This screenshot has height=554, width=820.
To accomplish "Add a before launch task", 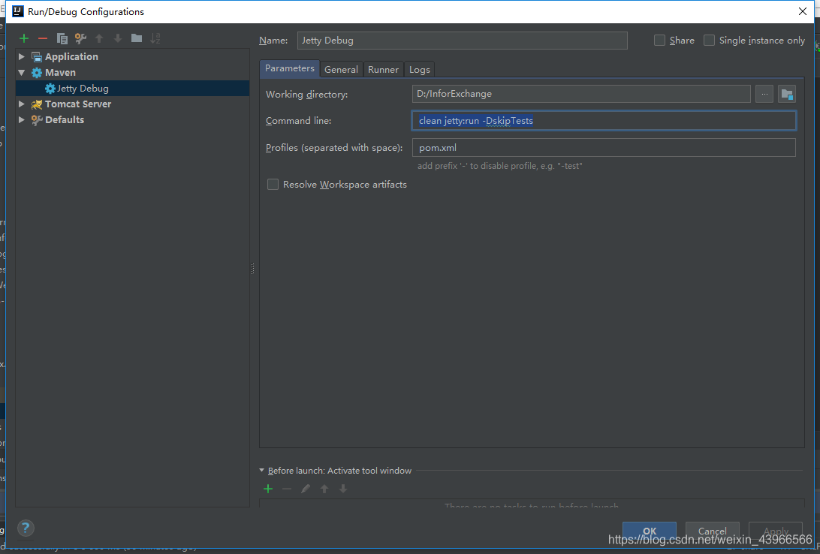I will (x=268, y=489).
